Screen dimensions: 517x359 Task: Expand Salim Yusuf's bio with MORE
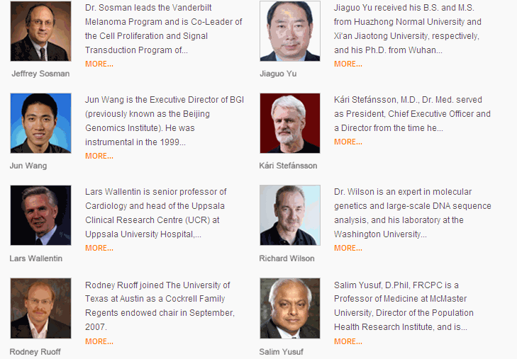(x=348, y=341)
